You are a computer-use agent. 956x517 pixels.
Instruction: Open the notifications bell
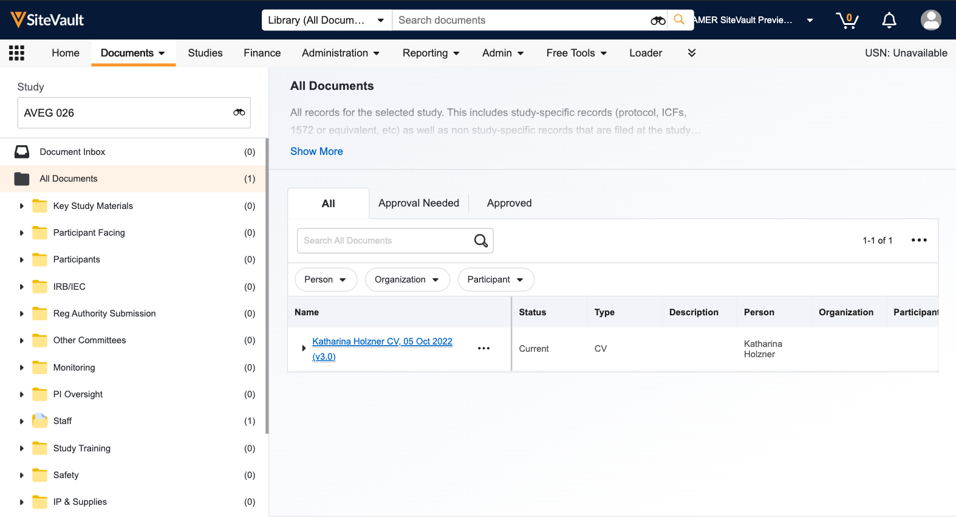coord(889,20)
